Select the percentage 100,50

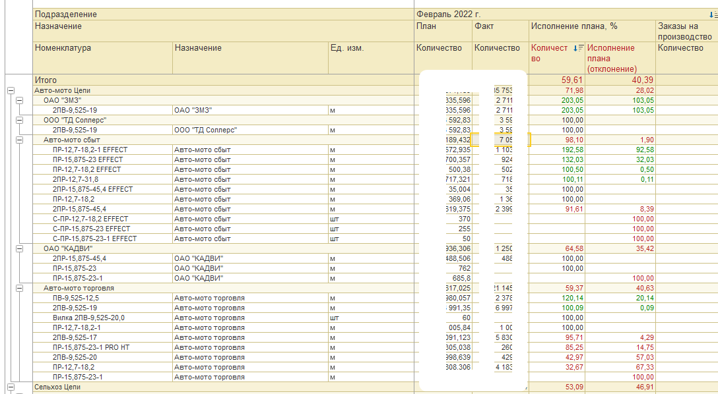coord(572,169)
